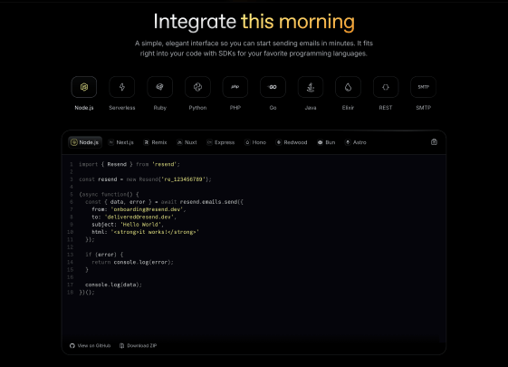Screen dimensions: 508x367
Task: Show the Hono code tab
Action: pyautogui.click(x=255, y=142)
